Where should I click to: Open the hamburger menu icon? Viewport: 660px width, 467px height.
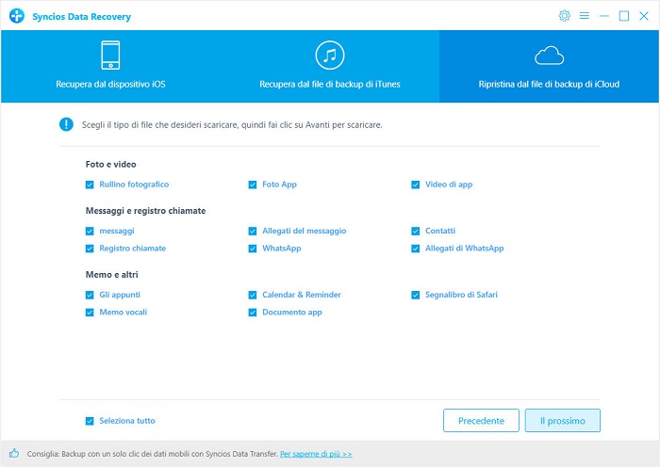(x=585, y=16)
